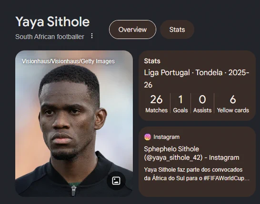Click the 26 Matches statistic

[x=156, y=104]
